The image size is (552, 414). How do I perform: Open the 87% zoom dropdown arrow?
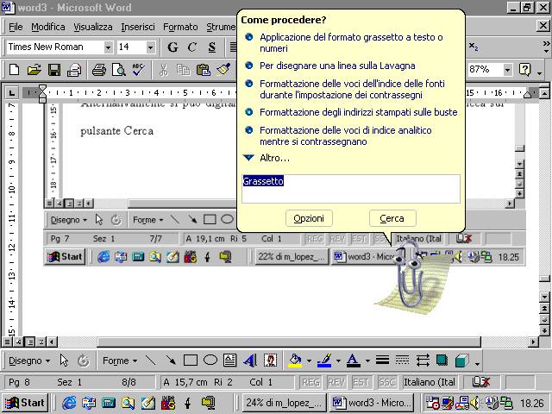507,69
